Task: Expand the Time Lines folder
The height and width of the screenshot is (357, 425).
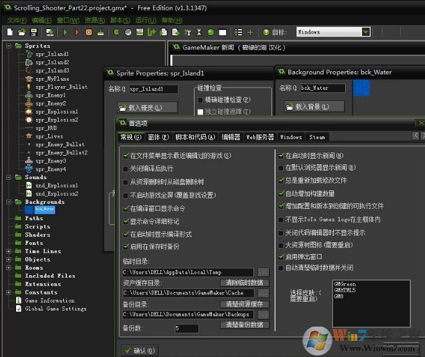Action: [x=9, y=251]
